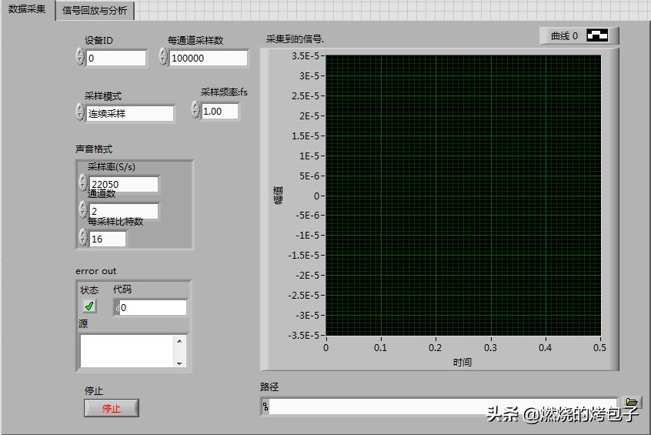Click the 源 box scroll down arrow
Image resolution: width=651 pixels, height=435 pixels.
[180, 363]
